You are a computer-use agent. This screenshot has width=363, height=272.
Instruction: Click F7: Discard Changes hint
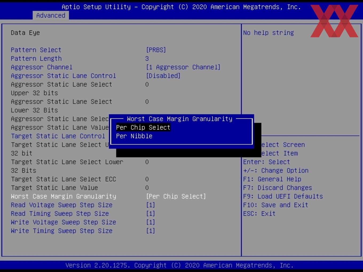point(278,188)
